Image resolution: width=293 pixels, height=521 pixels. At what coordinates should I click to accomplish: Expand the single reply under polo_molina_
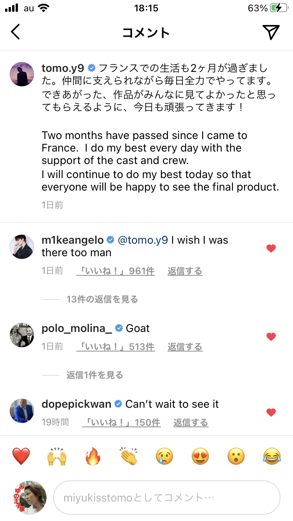click(95, 375)
